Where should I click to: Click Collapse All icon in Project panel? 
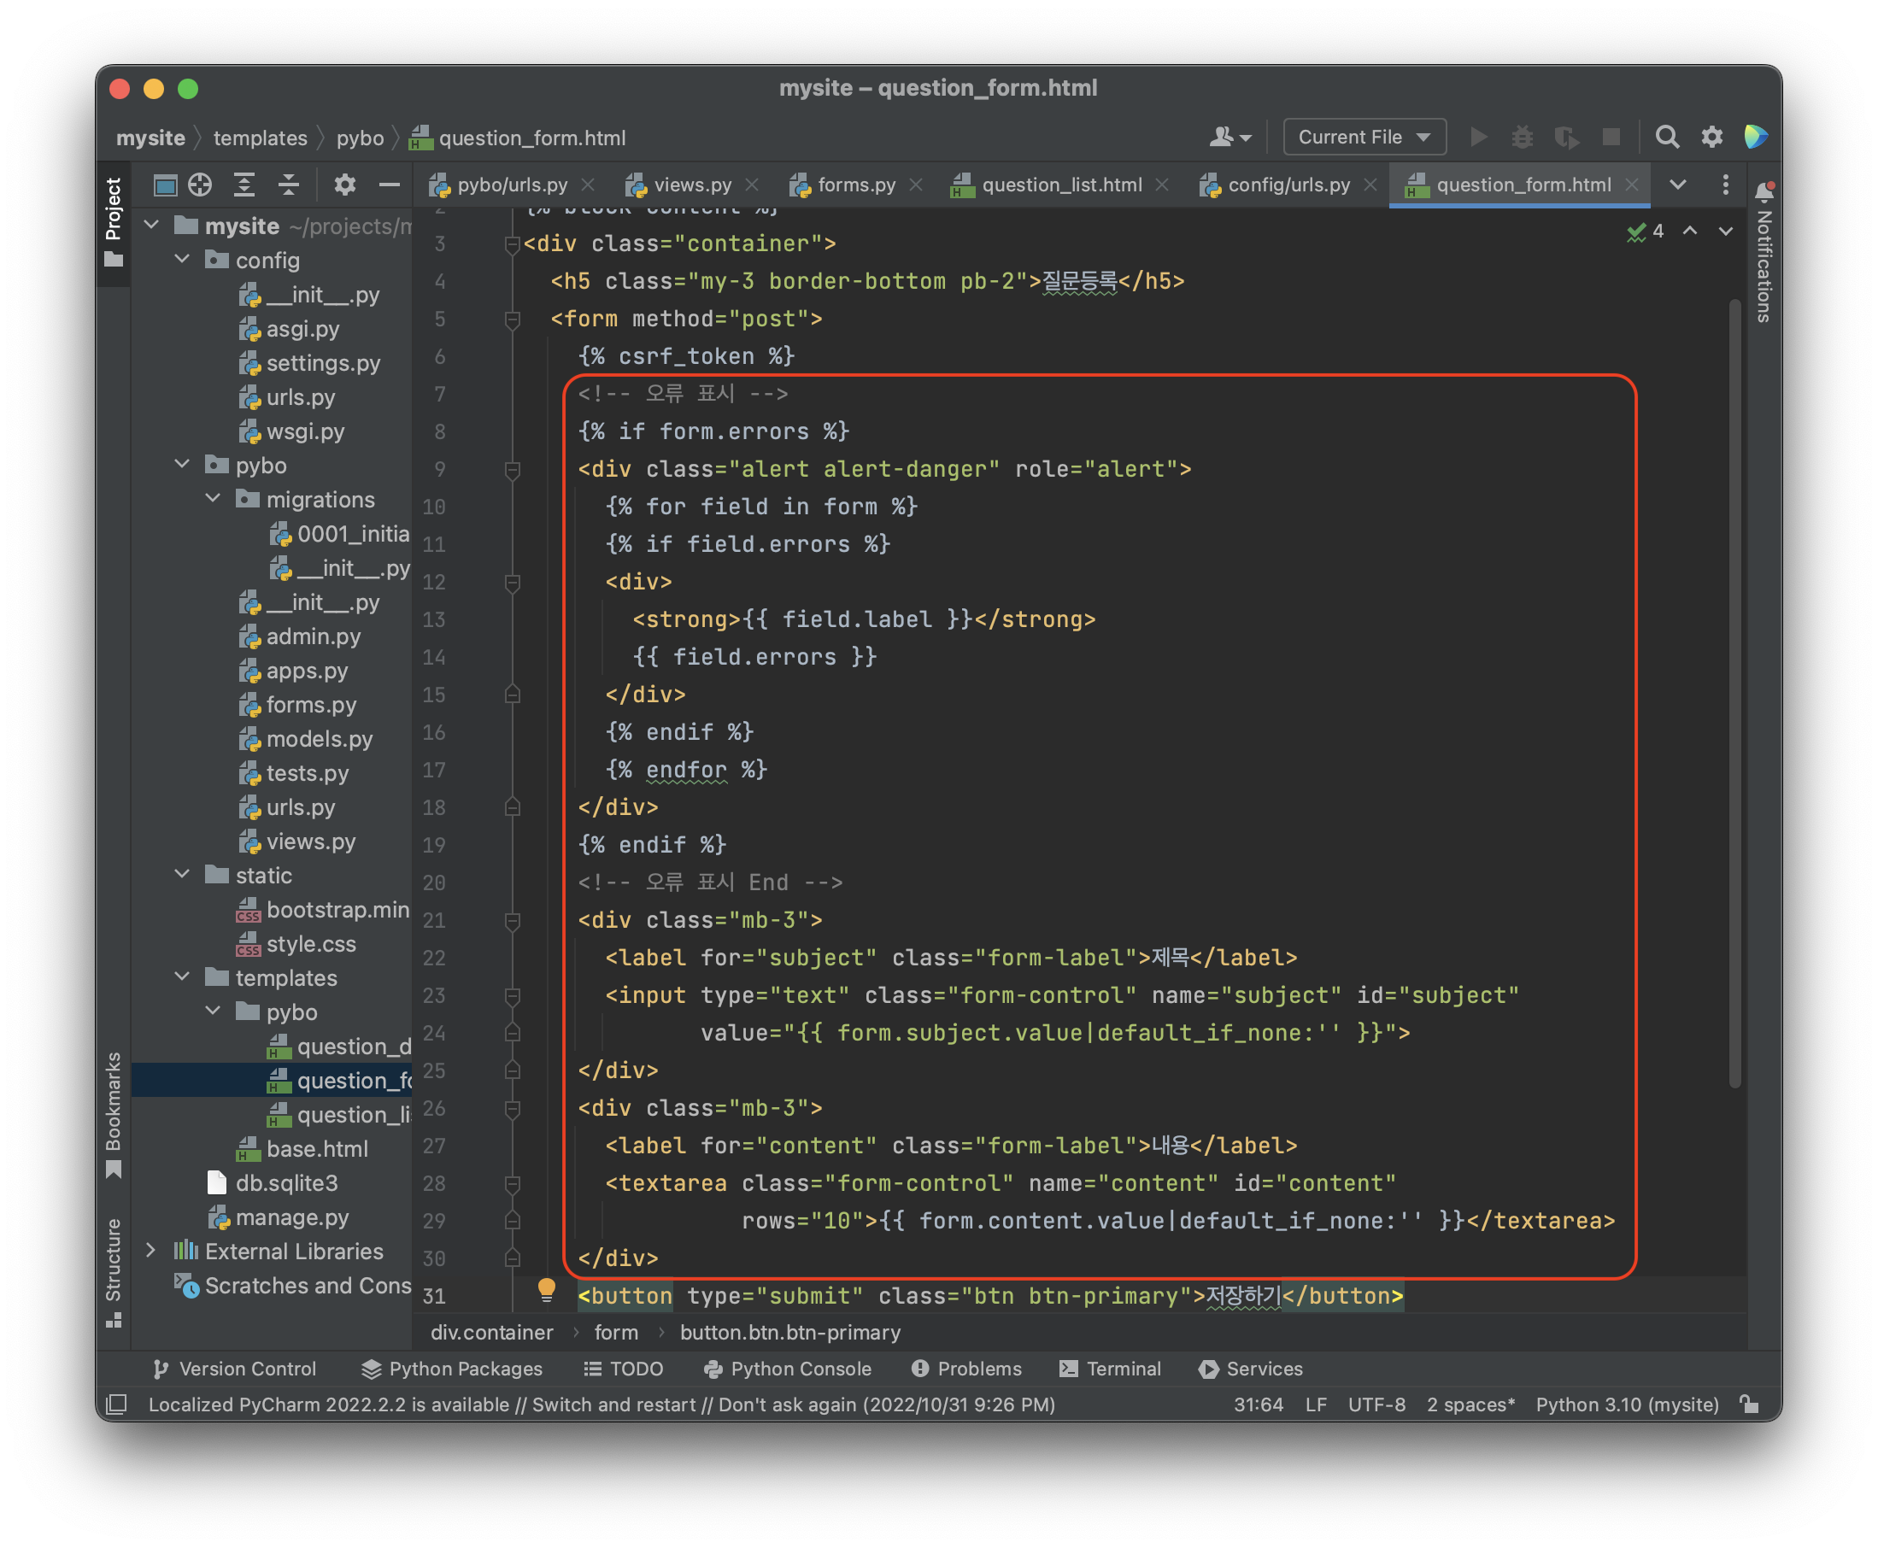tap(288, 185)
